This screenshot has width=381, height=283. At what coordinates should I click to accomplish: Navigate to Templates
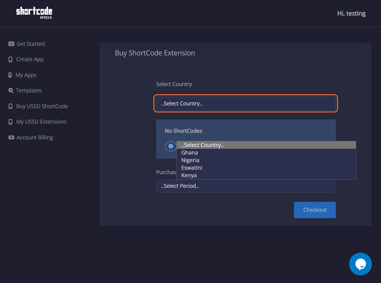point(29,91)
